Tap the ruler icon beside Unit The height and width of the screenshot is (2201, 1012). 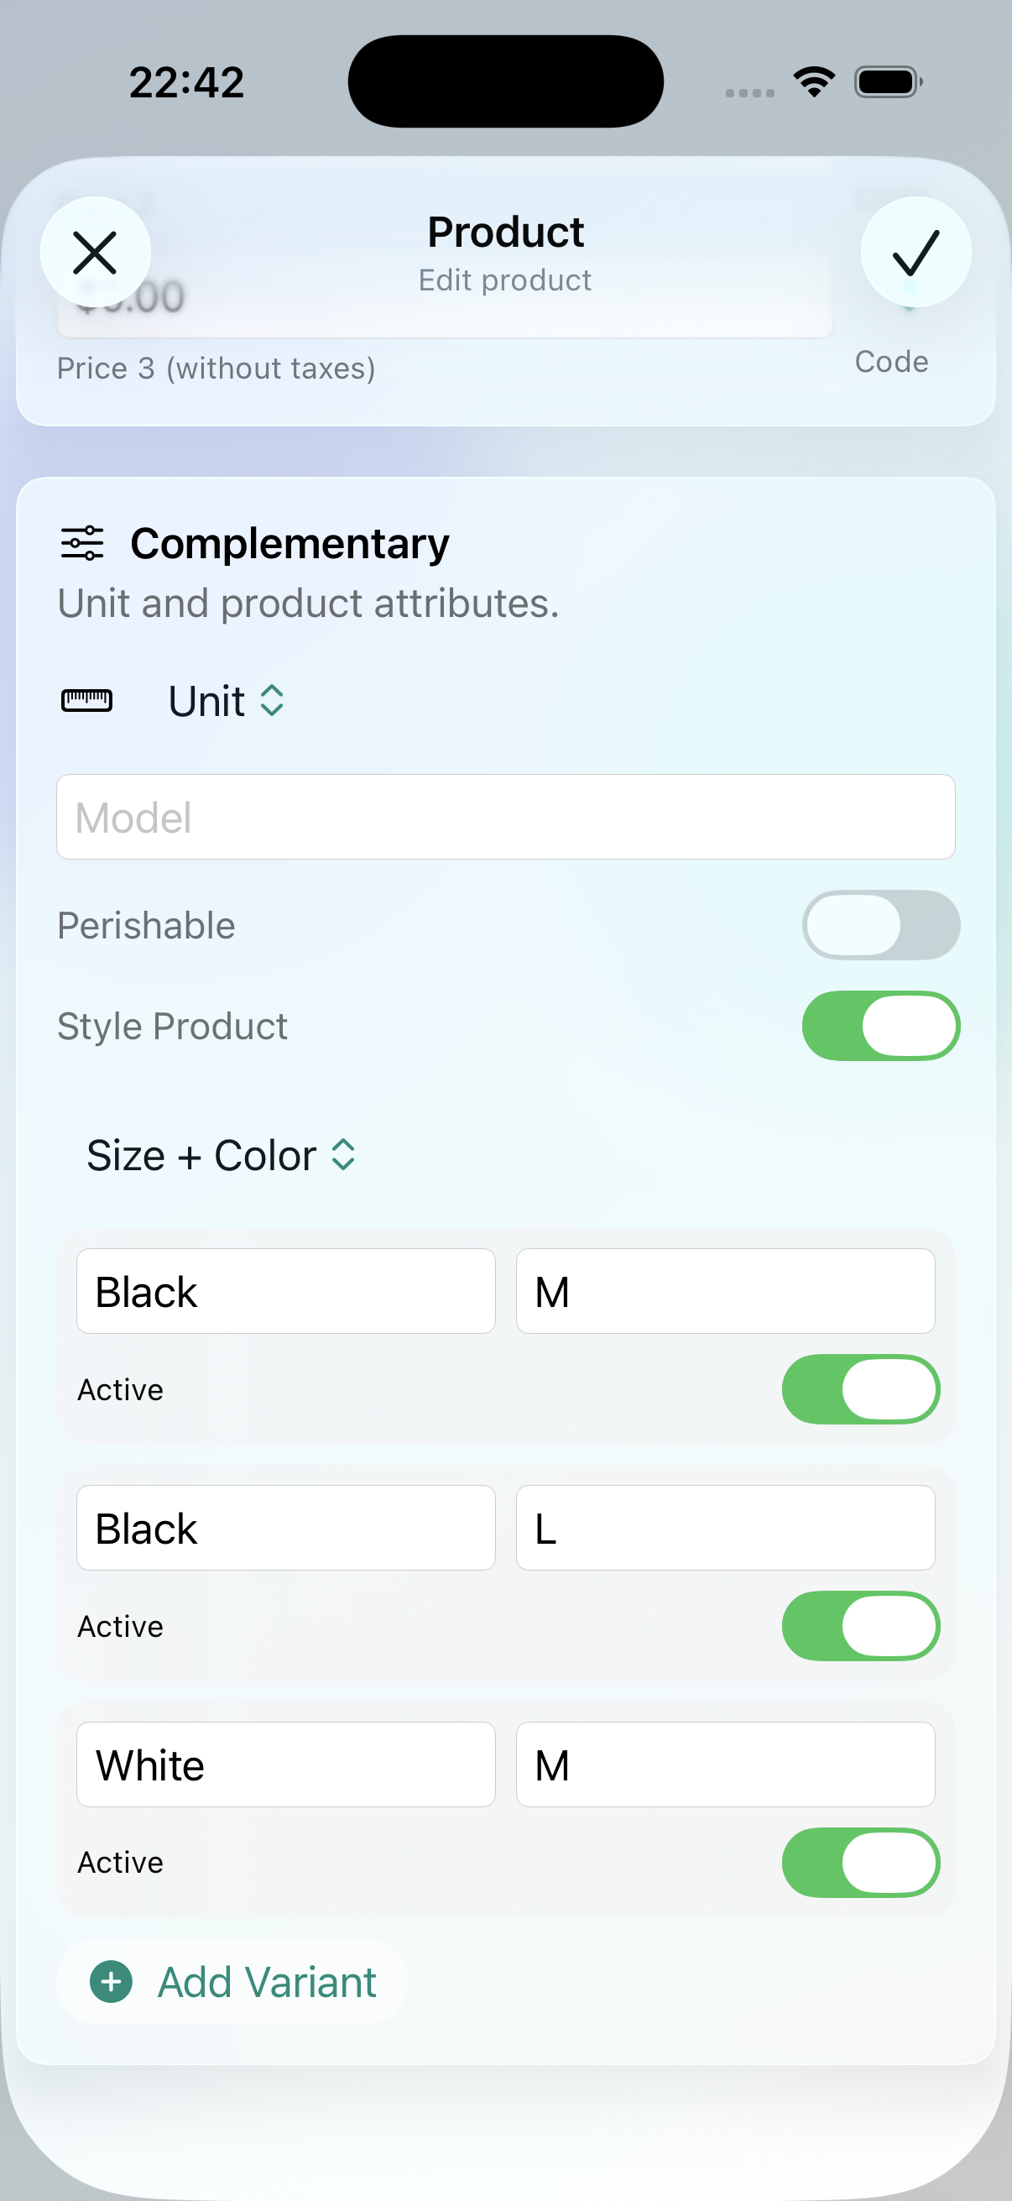point(86,701)
